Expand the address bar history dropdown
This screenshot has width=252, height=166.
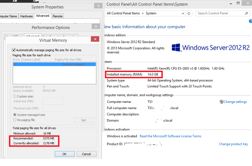pos(183,13)
